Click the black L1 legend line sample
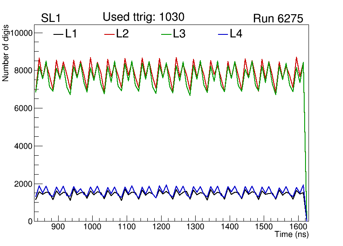Image resolution: width=343 pixels, height=246 pixels. [x=58, y=34]
